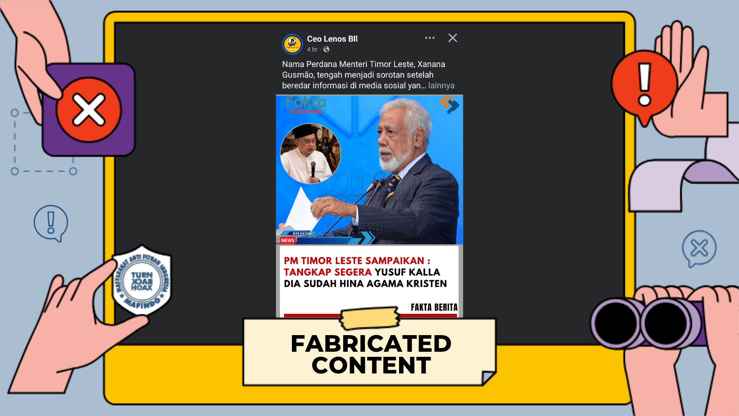Open the three-dot post options menu
The width and height of the screenshot is (739, 416).
(430, 38)
